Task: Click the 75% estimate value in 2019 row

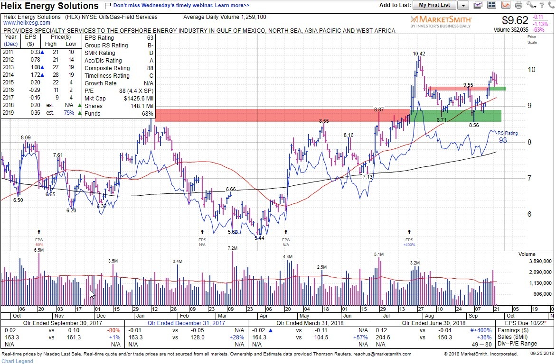Action: tap(69, 113)
